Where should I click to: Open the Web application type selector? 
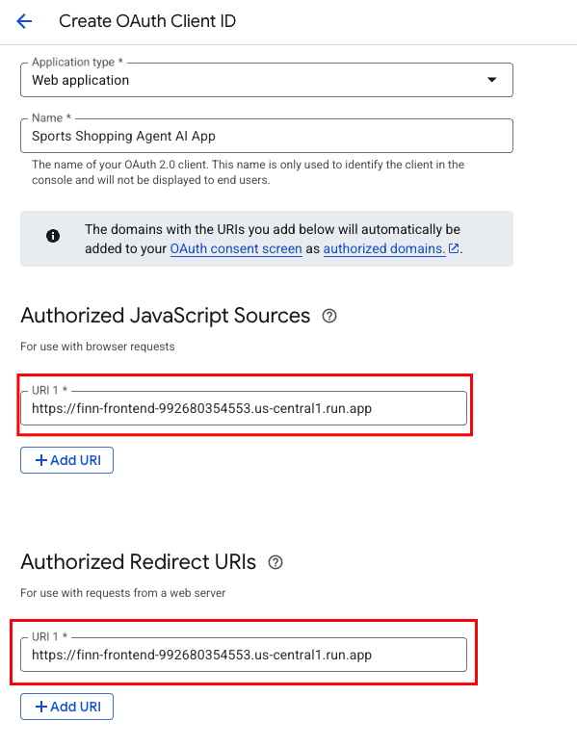coord(267,80)
